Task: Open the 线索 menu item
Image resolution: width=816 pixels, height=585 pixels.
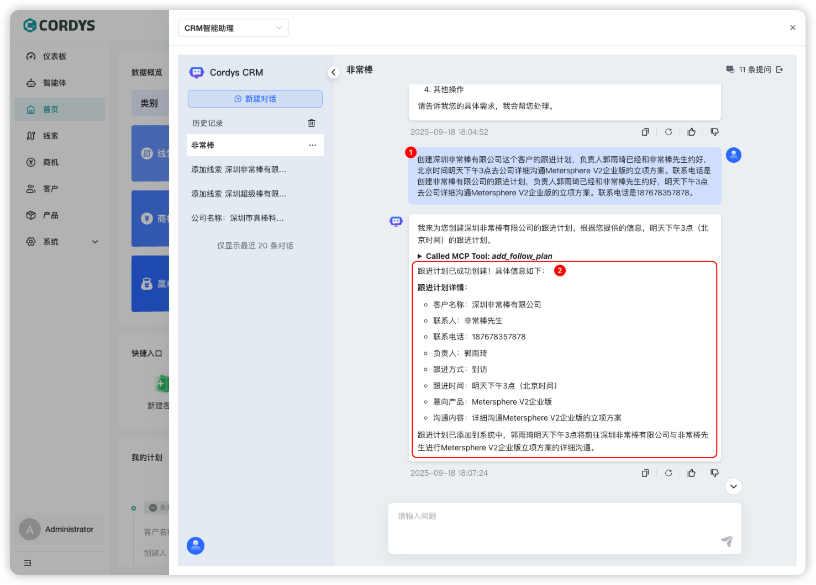Action: coord(51,136)
